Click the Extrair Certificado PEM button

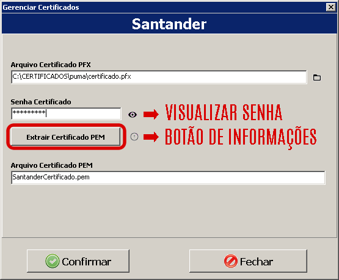(x=66, y=137)
